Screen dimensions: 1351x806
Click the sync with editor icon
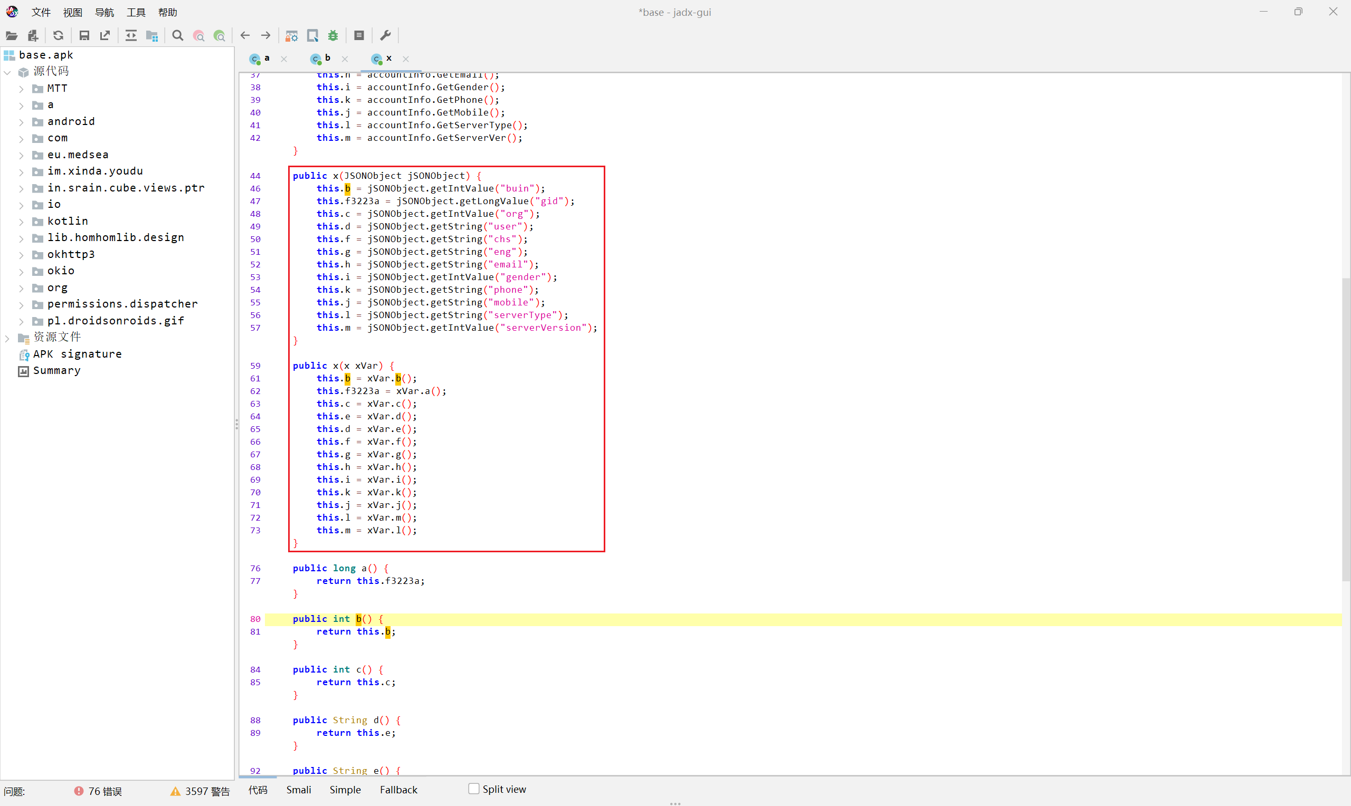pos(131,36)
